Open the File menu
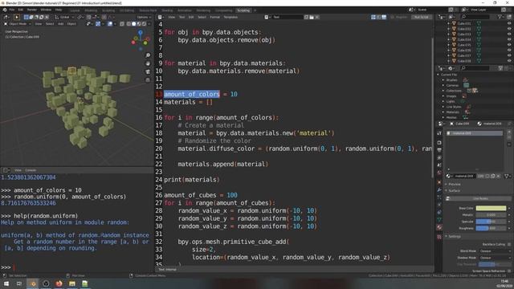 (12, 10)
